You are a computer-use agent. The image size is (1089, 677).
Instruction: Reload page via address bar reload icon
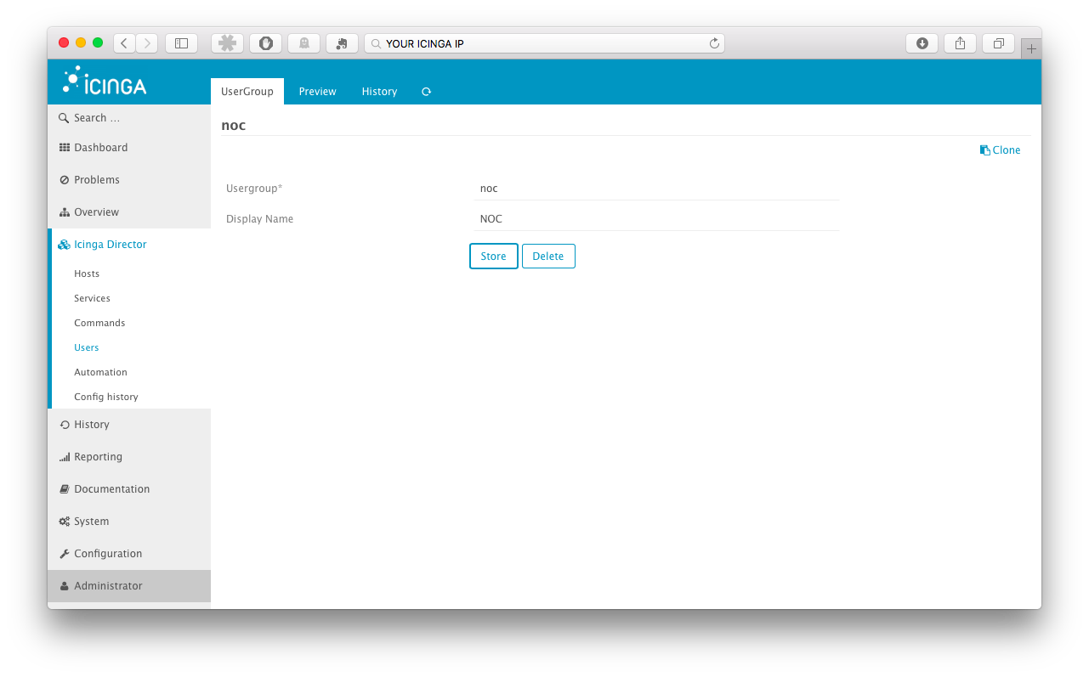point(714,43)
